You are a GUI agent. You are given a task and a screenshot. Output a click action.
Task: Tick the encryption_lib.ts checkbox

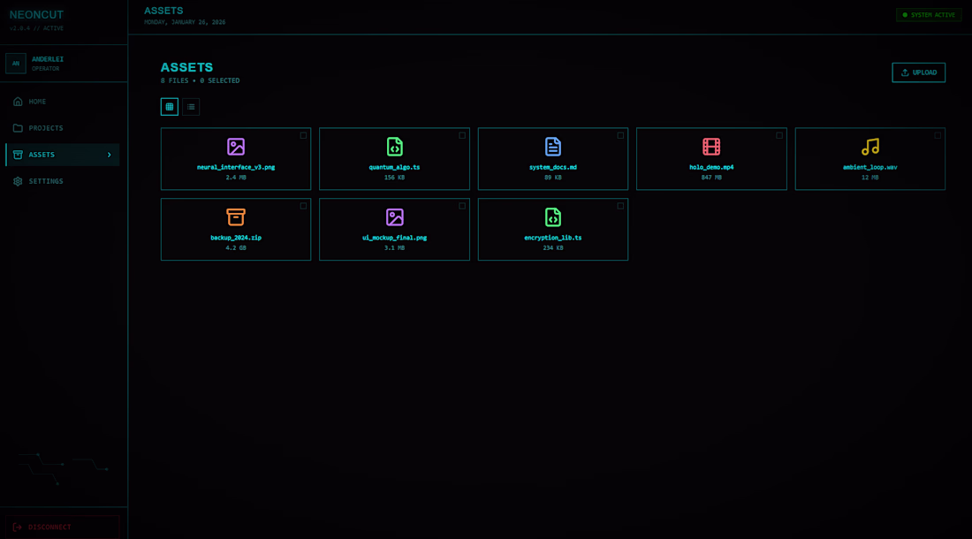click(620, 206)
